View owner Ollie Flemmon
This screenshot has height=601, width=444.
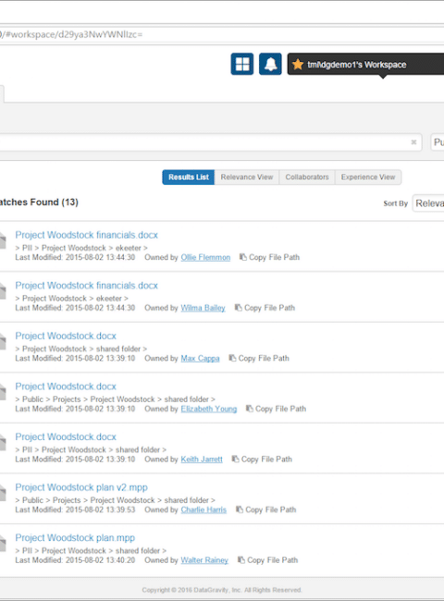[205, 257]
